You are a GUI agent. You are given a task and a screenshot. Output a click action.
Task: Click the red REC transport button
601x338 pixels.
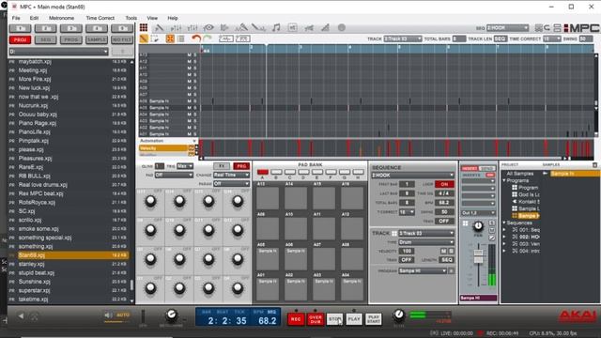click(x=296, y=319)
